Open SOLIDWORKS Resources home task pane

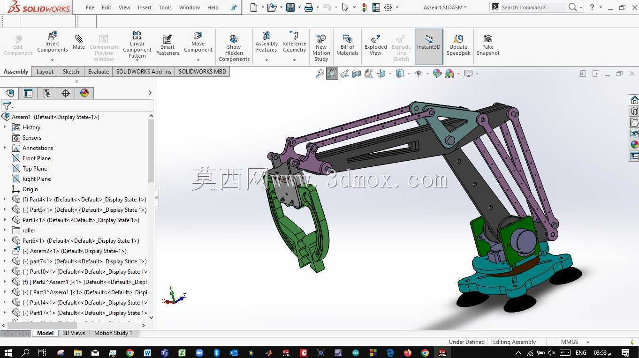[634, 100]
